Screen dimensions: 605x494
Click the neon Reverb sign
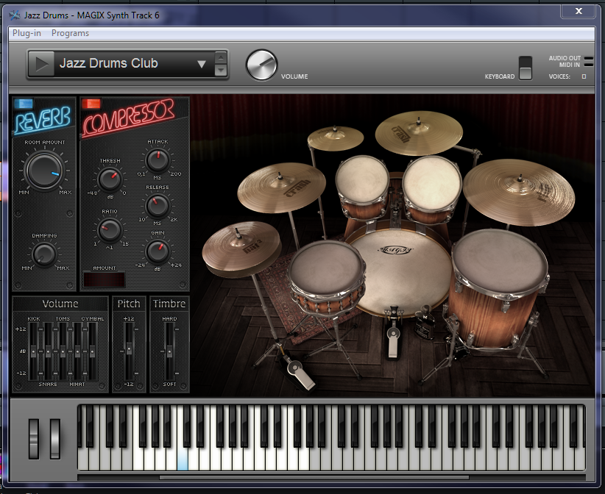(43, 121)
